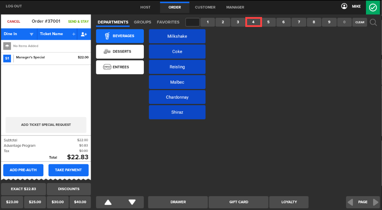Viewport: 382px width, 210px height.
Task: Go to previous page using left arrow
Action: 350,202
